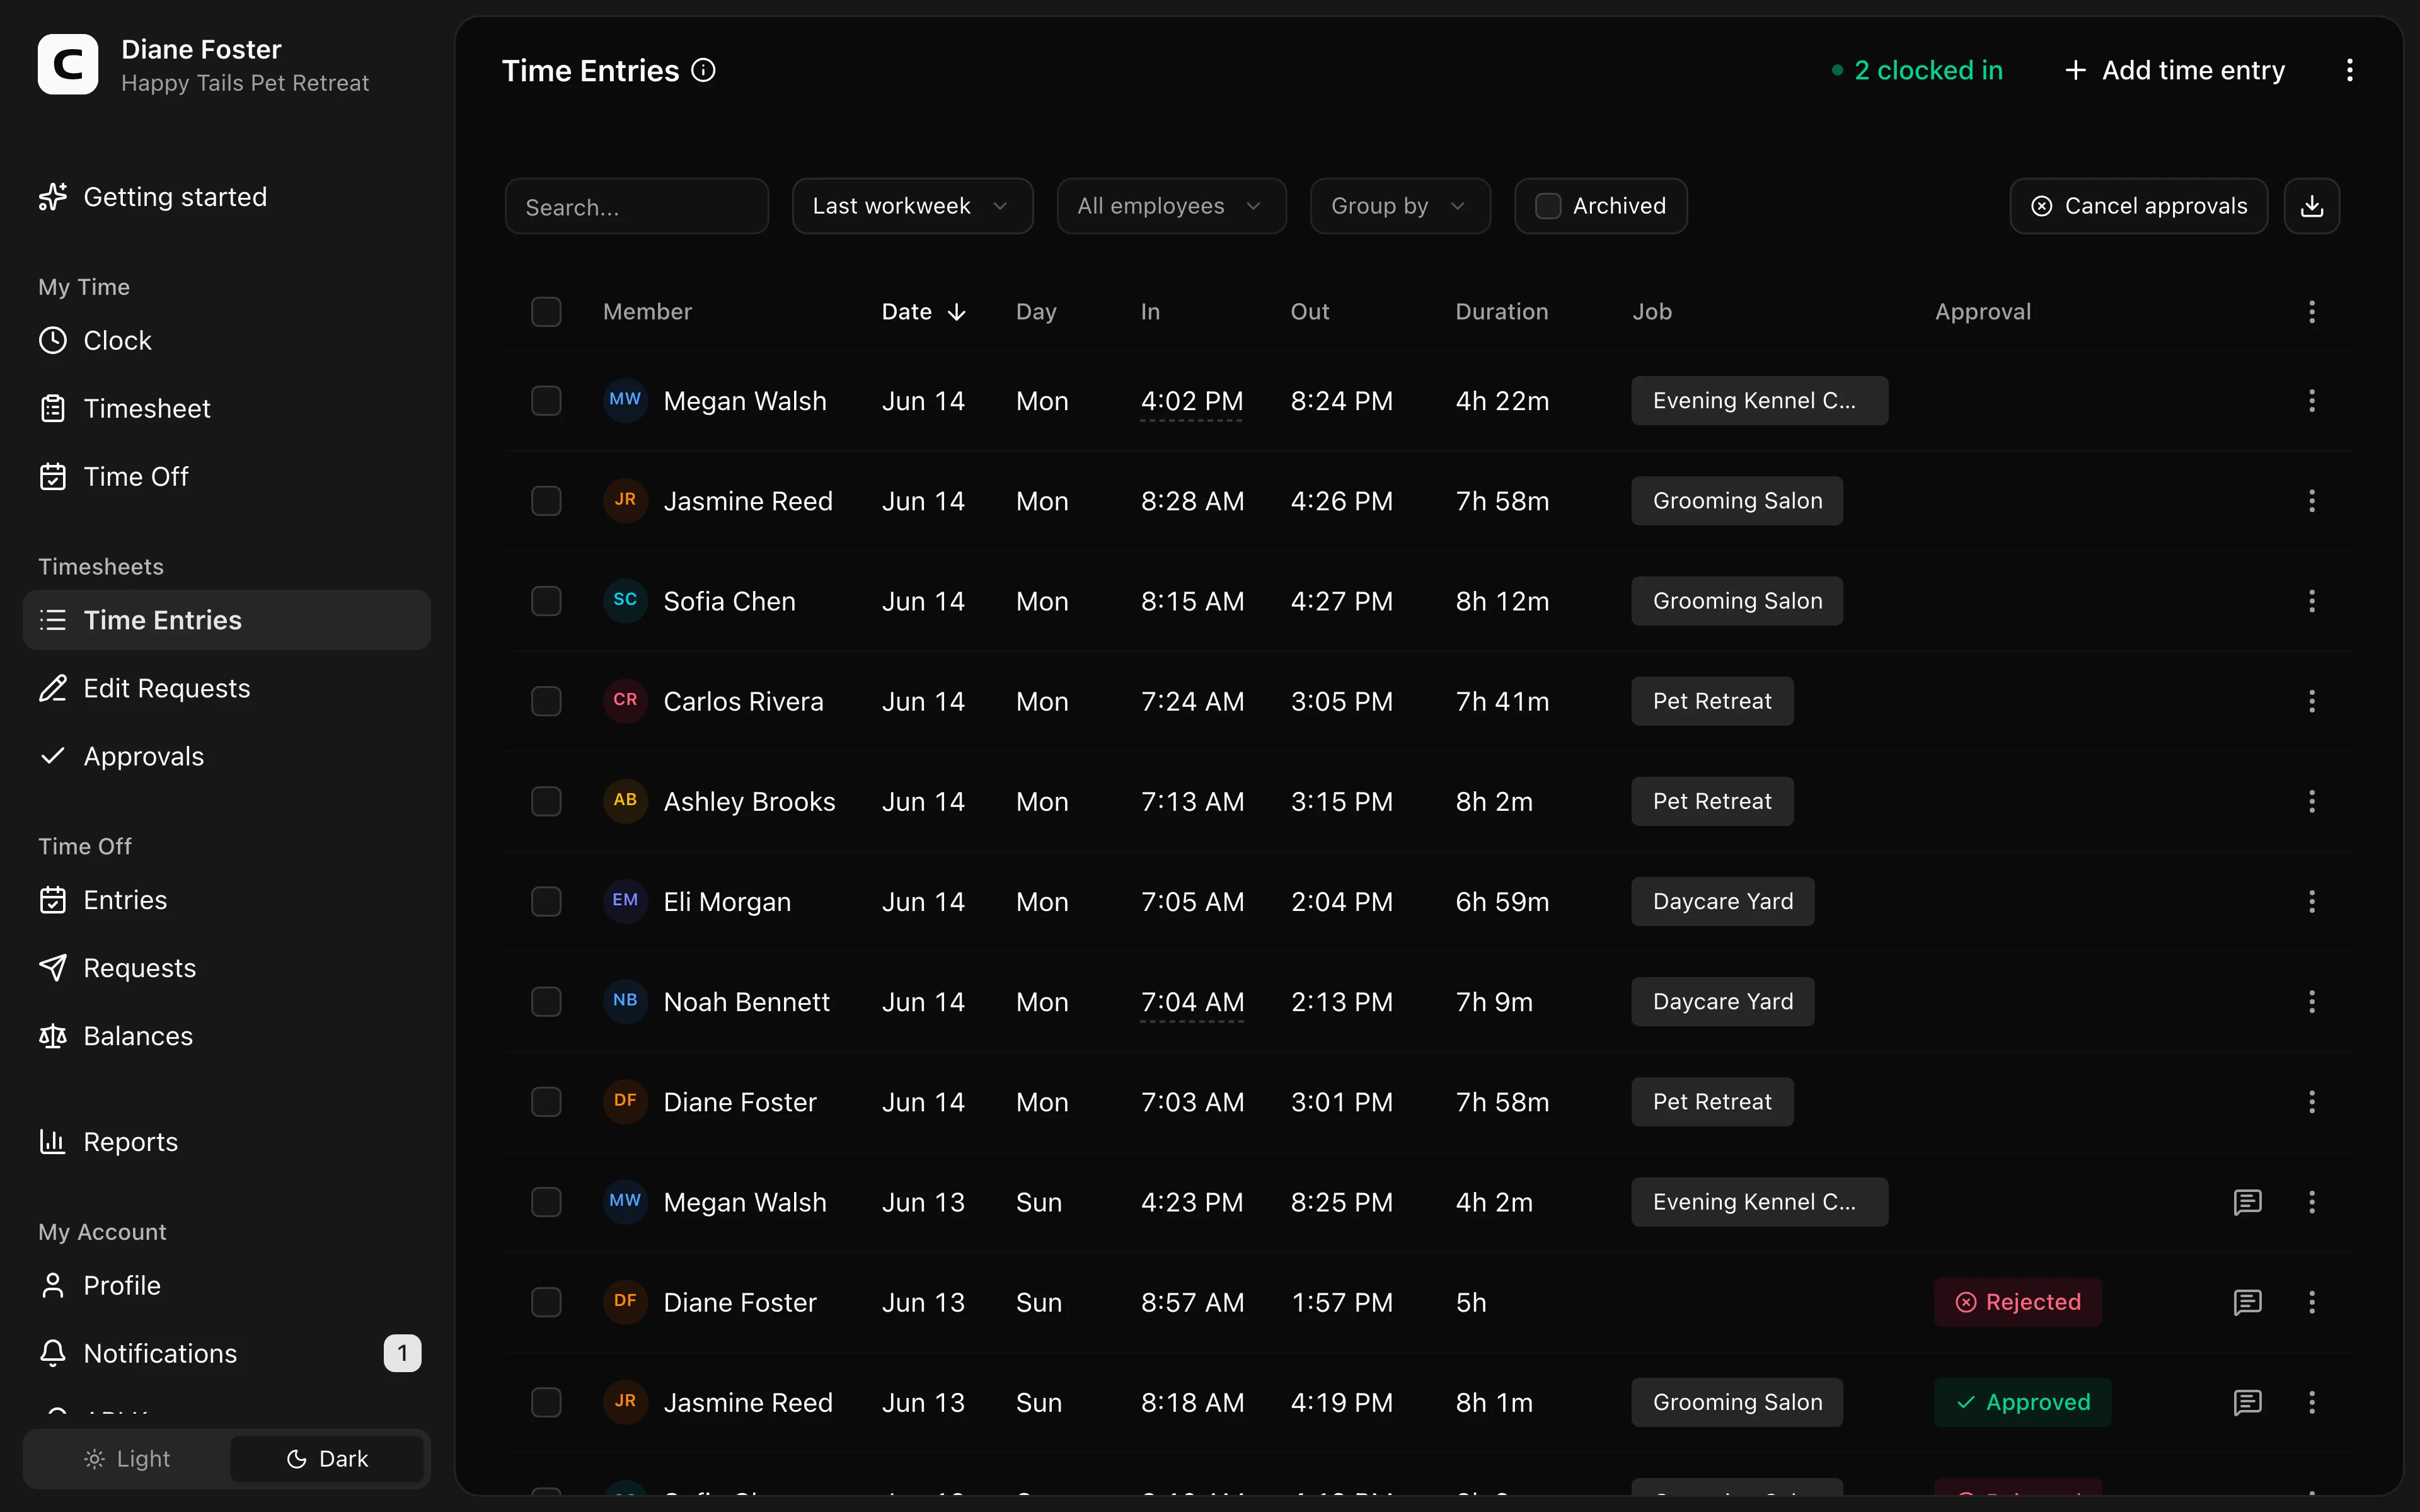
Task: Select Noah Bennett row checkbox
Action: point(546,1002)
